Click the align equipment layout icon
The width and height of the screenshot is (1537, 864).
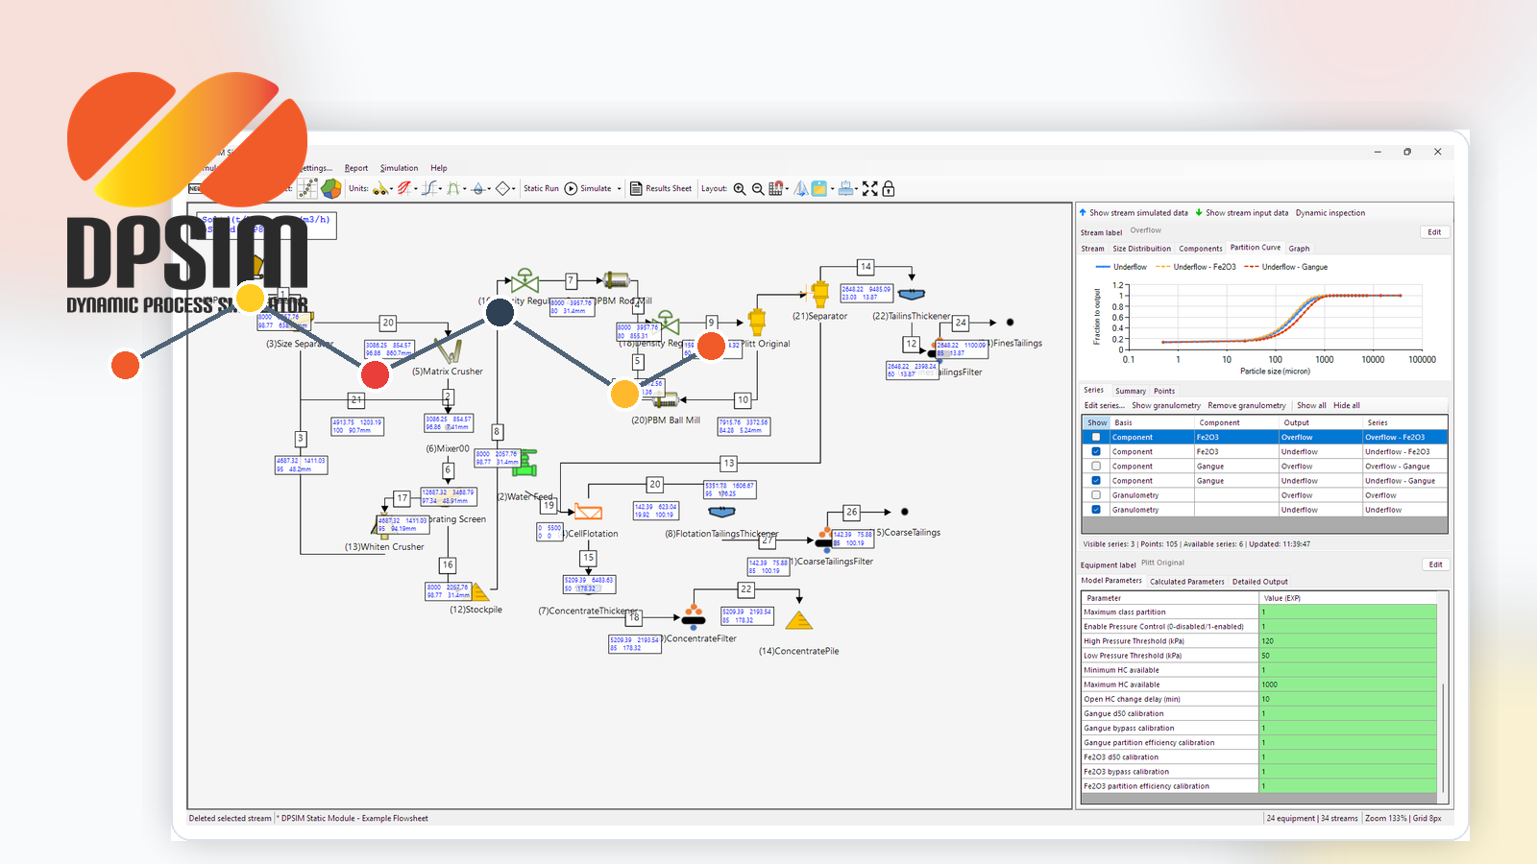coord(845,188)
